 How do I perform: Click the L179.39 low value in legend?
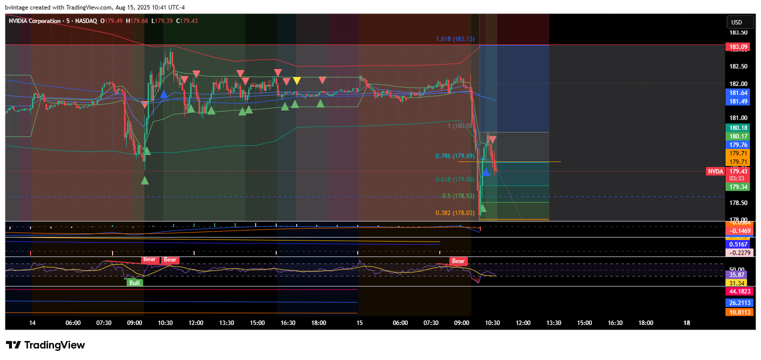coord(162,21)
